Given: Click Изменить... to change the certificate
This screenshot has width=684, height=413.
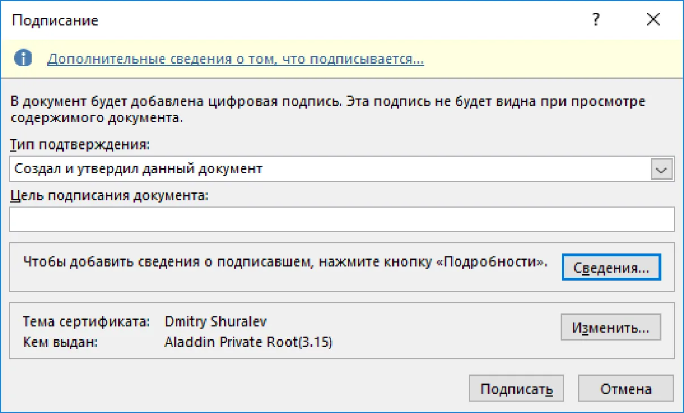Looking at the screenshot, I should [x=611, y=328].
